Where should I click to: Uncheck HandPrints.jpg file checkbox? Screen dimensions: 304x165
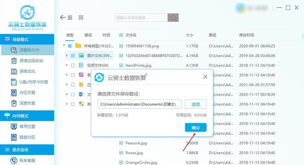(x=121, y=65)
